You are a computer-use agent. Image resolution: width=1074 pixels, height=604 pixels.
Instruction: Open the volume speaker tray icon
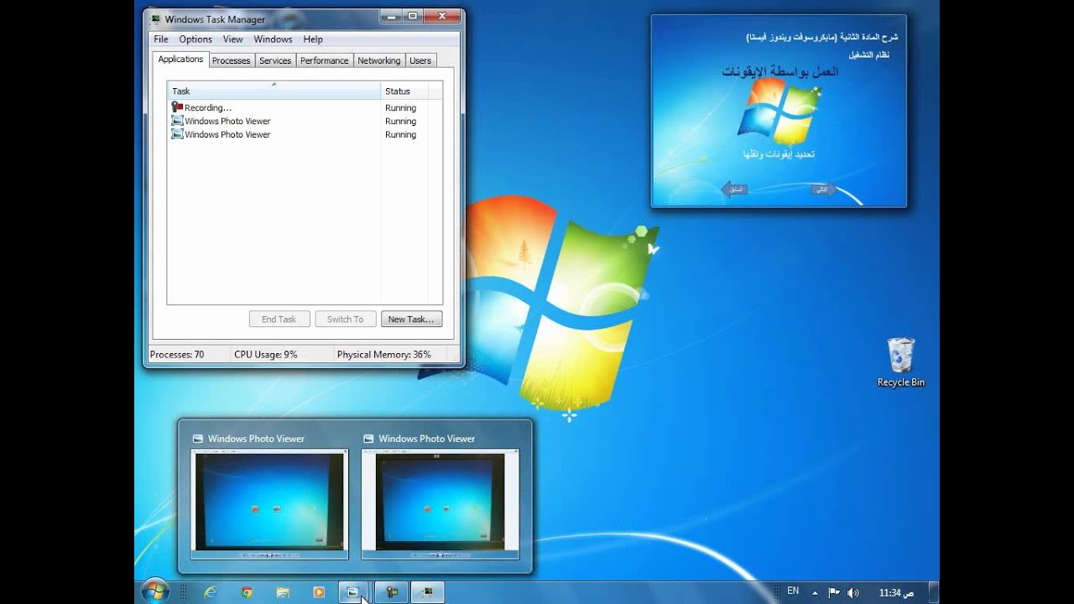[853, 592]
